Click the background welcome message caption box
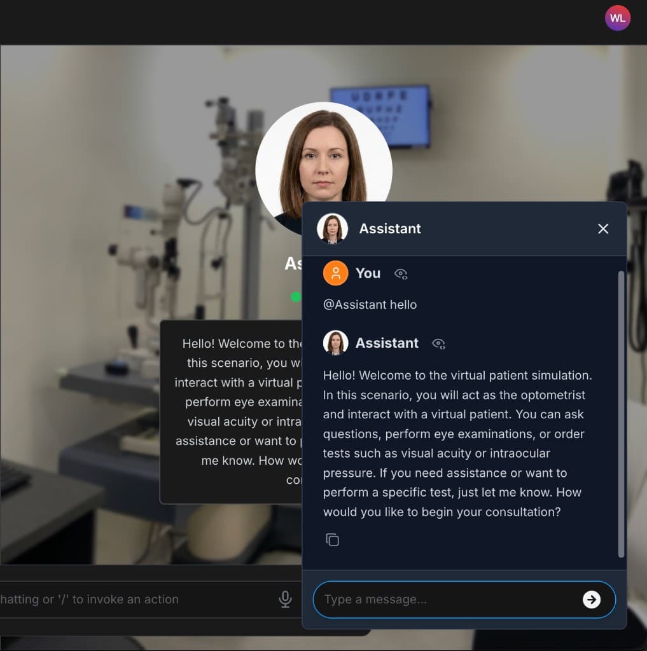The height and width of the screenshot is (651, 647). click(231, 412)
